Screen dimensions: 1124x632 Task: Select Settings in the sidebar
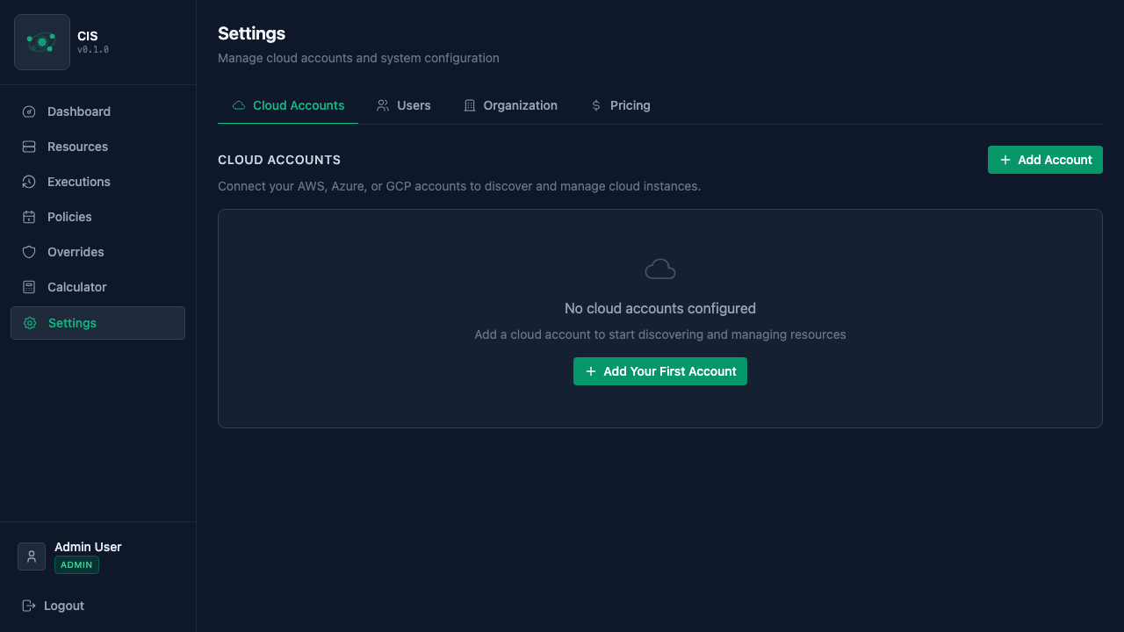97,323
